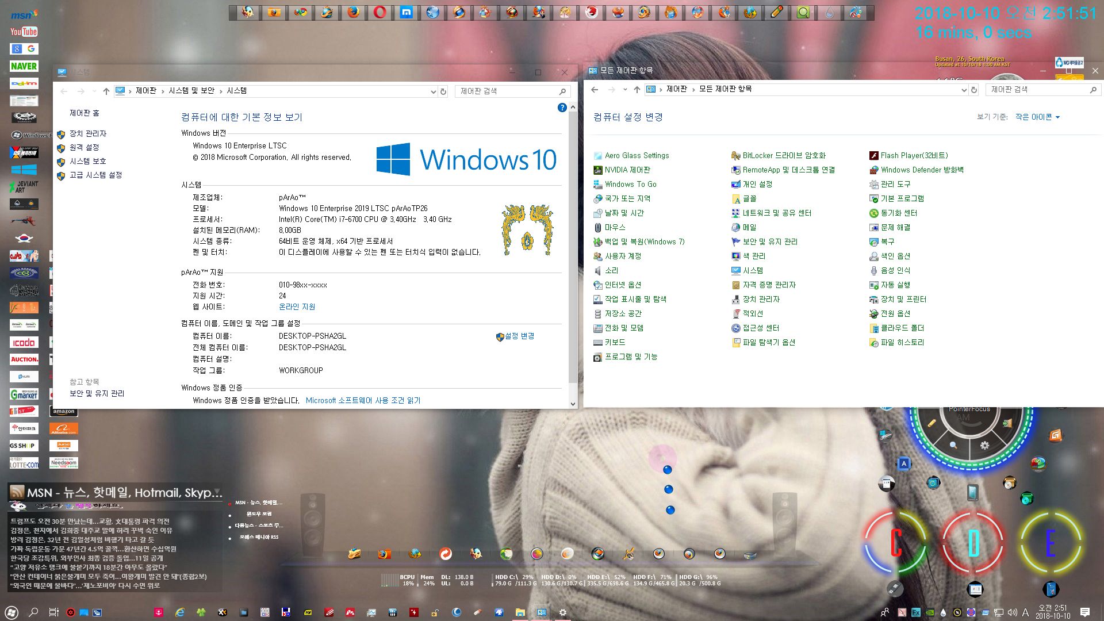Click back arrow in 모든 제어판 항목 window
Image resolution: width=1104 pixels, height=621 pixels.
click(595, 90)
